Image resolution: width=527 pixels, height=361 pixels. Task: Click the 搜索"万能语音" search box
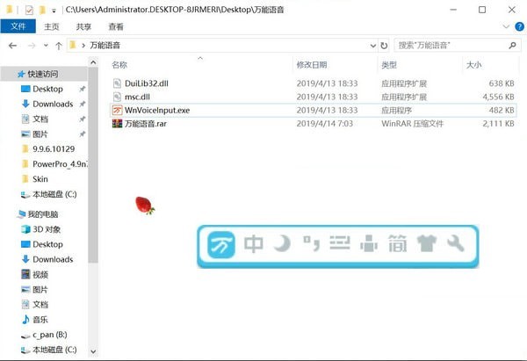coord(448,45)
